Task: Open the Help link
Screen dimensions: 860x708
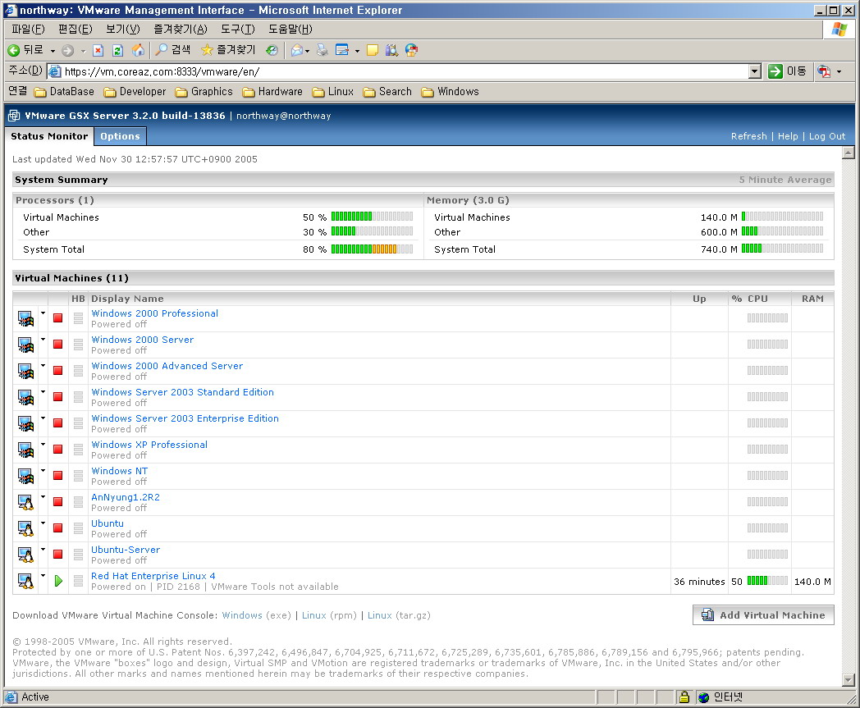Action: point(788,136)
